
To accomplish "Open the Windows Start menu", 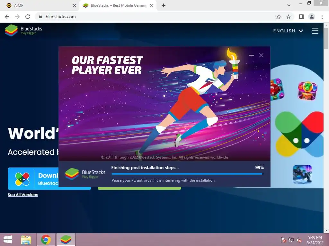I will [8, 240].
